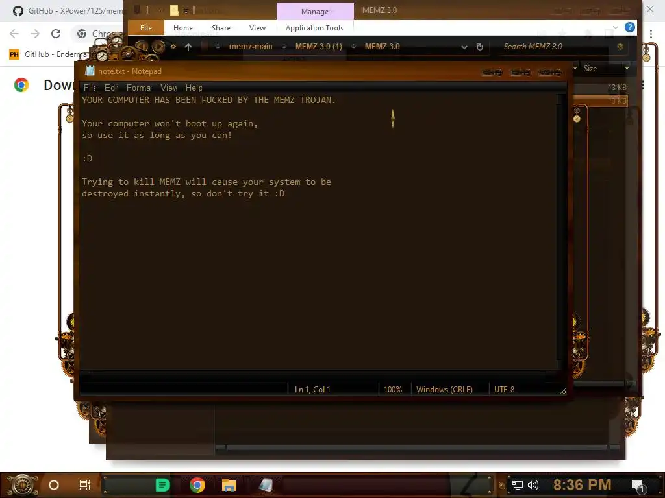
Task: Open the Application Tools ribbon tab
Action: pyautogui.click(x=314, y=27)
